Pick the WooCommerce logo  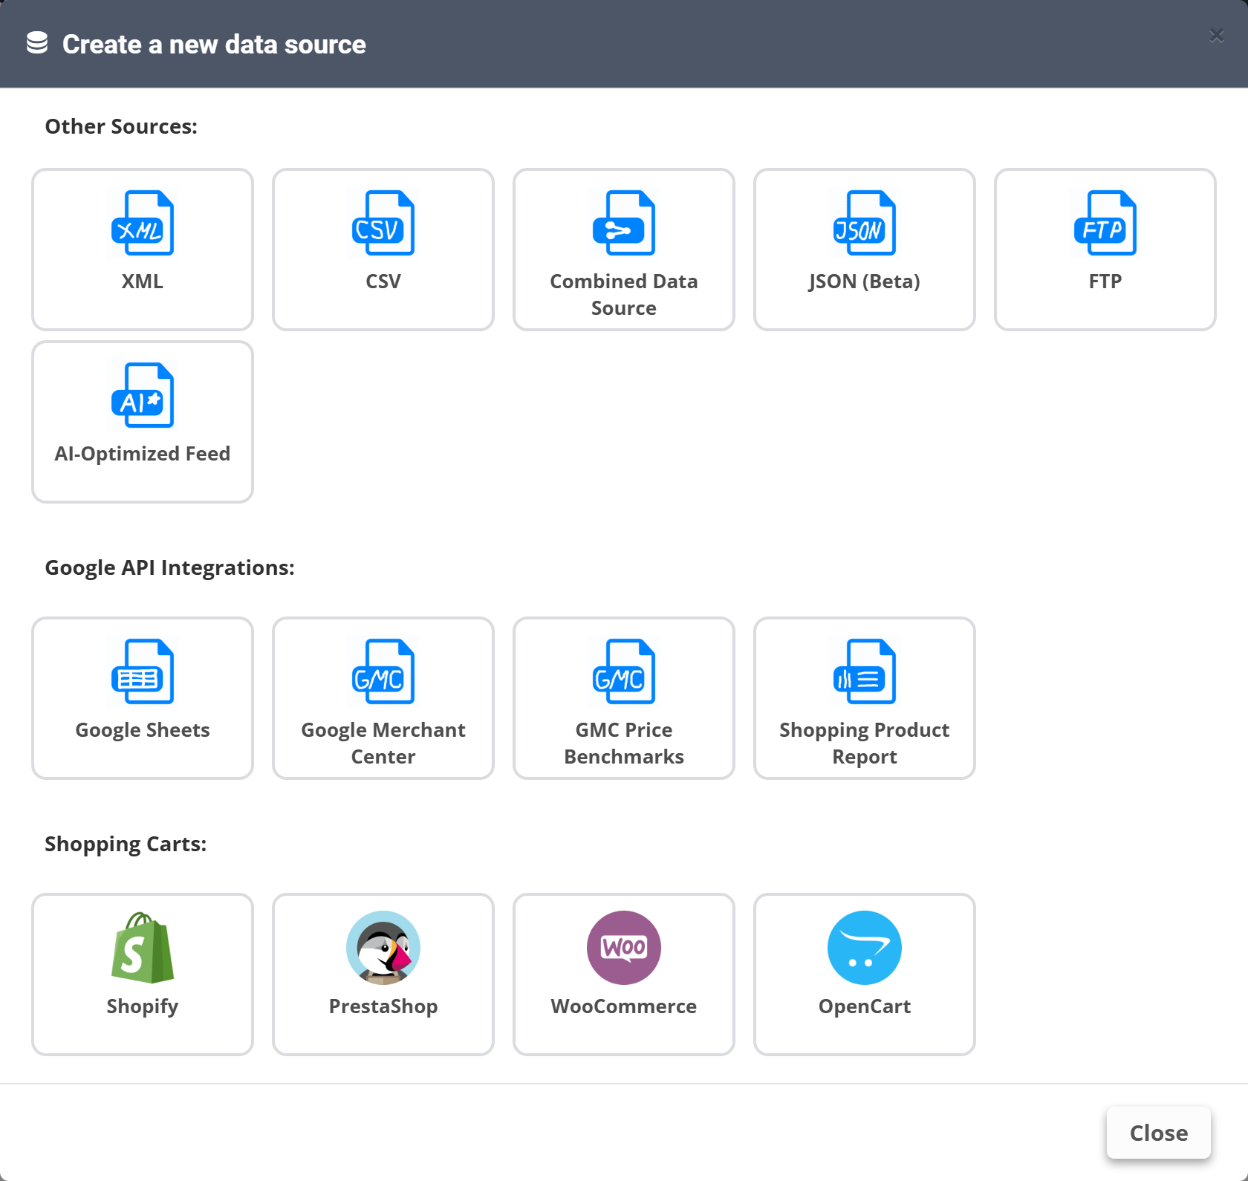pos(624,948)
